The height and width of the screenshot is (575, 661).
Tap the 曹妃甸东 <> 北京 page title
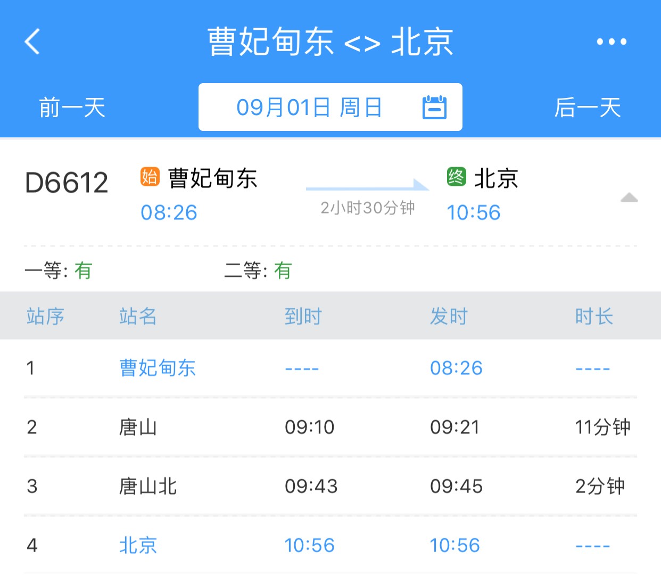pyautogui.click(x=330, y=42)
